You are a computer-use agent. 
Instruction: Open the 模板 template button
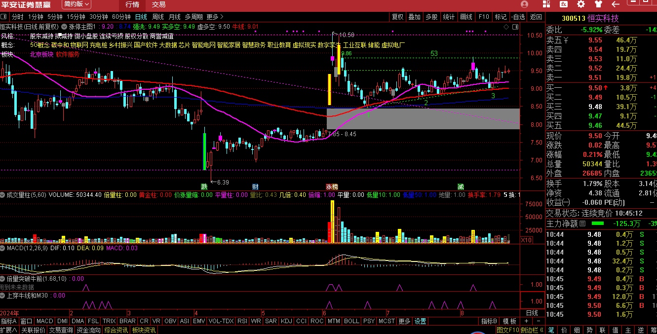pyautogui.click(x=509, y=321)
